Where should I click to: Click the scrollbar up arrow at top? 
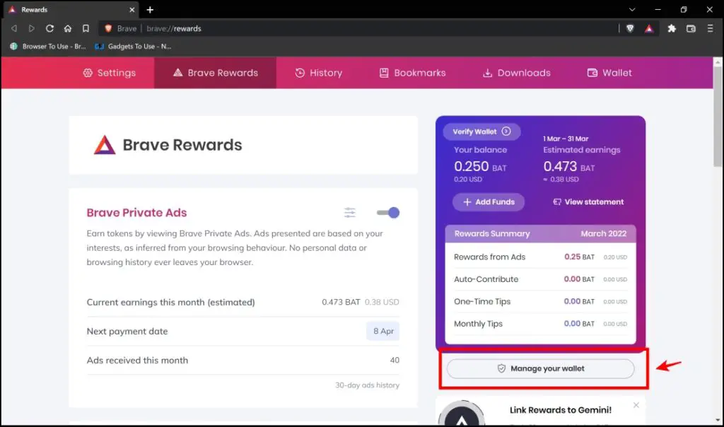tap(718, 62)
